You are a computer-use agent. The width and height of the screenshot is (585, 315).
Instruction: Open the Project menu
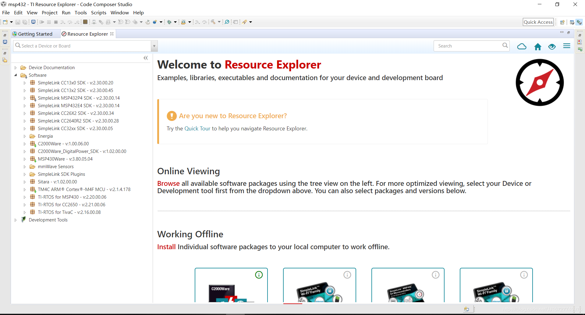[x=49, y=12]
